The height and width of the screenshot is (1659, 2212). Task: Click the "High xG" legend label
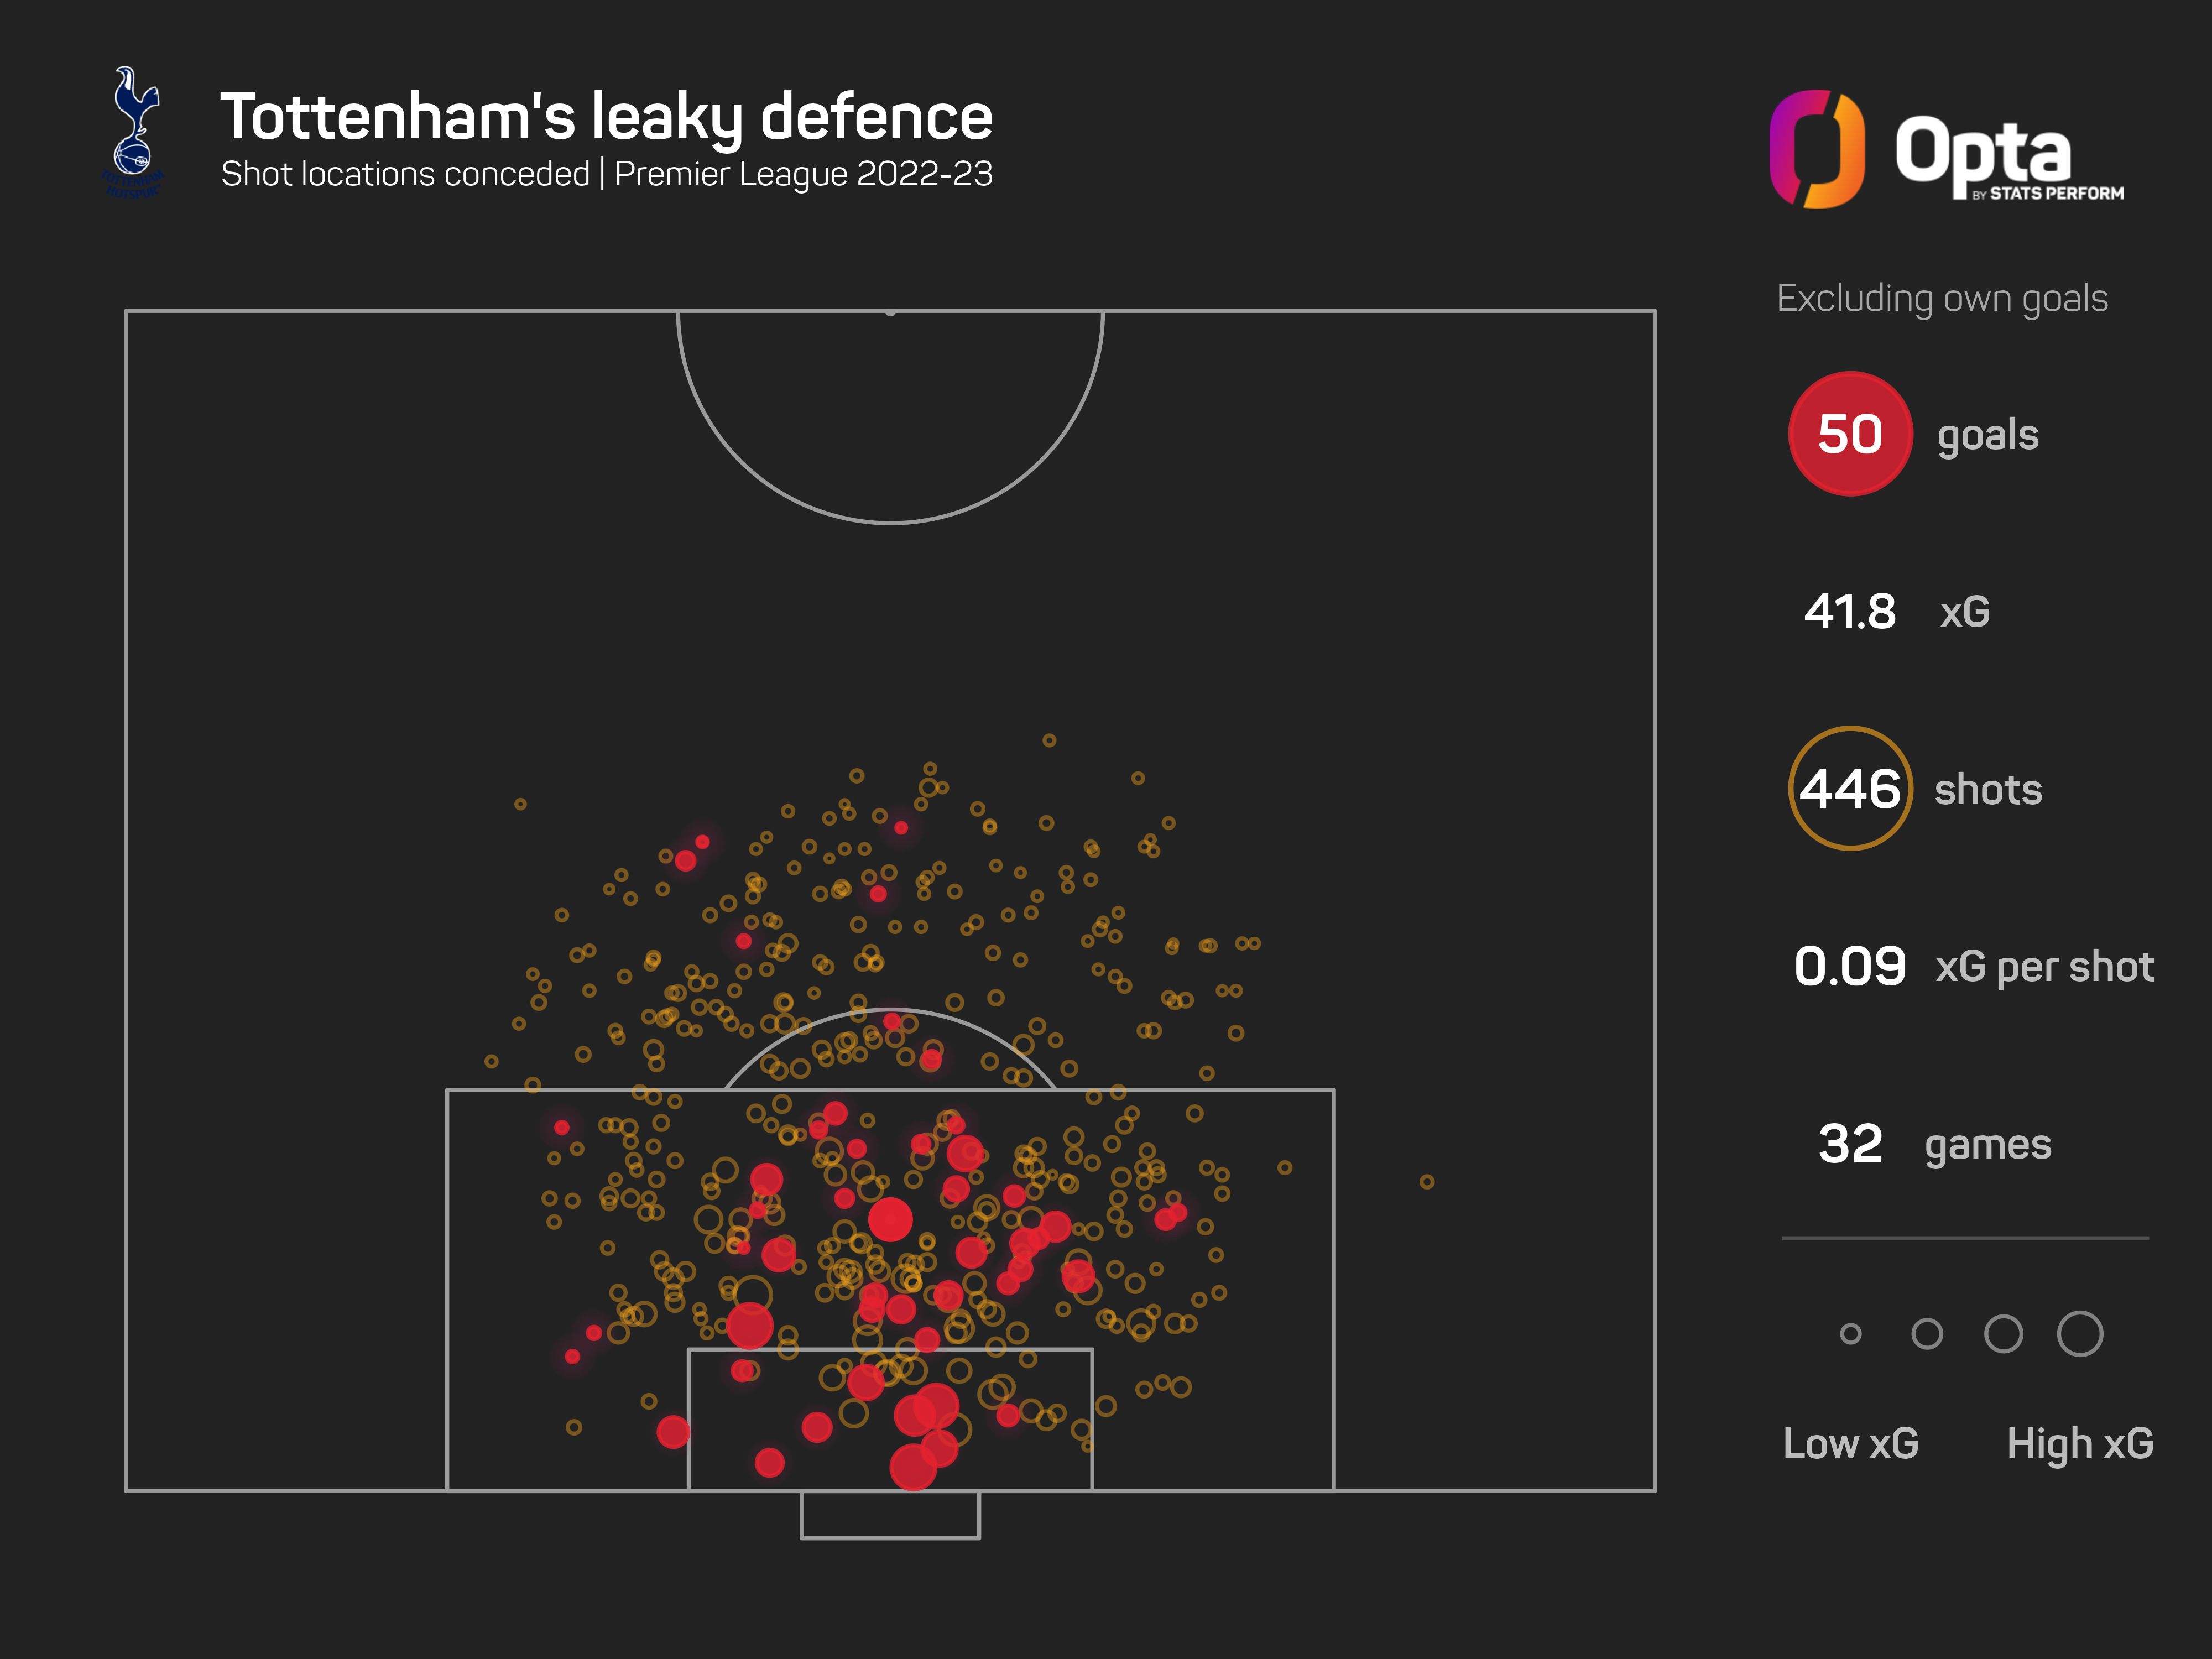(2079, 1444)
